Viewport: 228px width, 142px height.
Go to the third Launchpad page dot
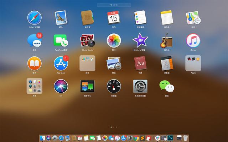point(116,127)
